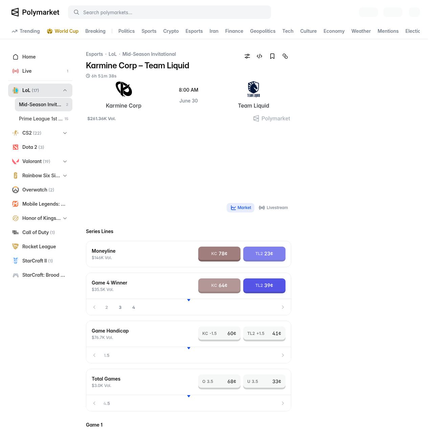Viewport: 433px width, 433px height.
Task: Select game 2 in Game Winner pager
Action: 107,307
